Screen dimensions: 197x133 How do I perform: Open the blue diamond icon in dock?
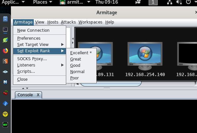click(x=5, y=104)
